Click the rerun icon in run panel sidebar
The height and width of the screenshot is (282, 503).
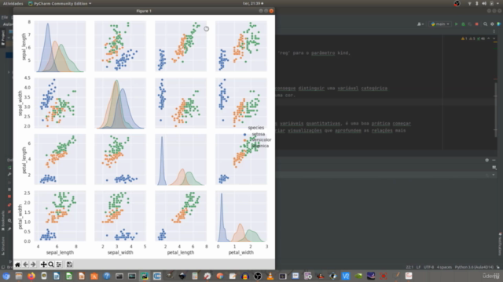tap(9, 168)
